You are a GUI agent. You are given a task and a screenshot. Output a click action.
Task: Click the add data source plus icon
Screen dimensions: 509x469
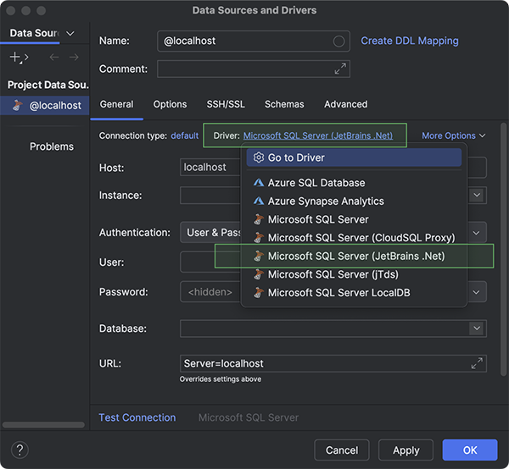[16, 58]
